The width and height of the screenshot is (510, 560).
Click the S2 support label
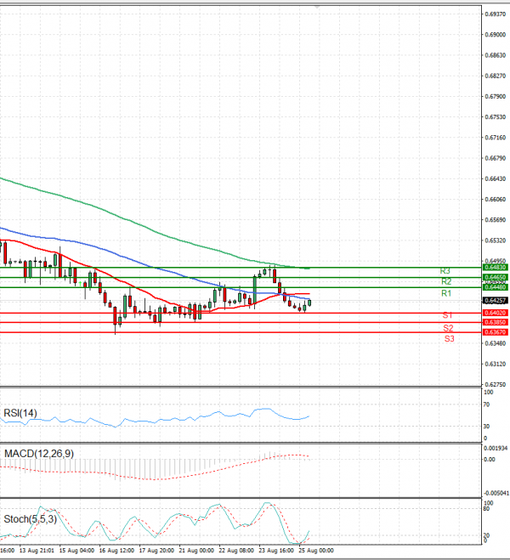448,328
